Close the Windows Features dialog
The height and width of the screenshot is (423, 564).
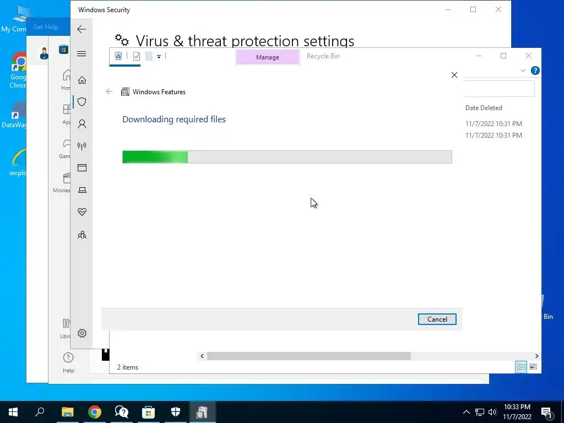[x=454, y=75]
